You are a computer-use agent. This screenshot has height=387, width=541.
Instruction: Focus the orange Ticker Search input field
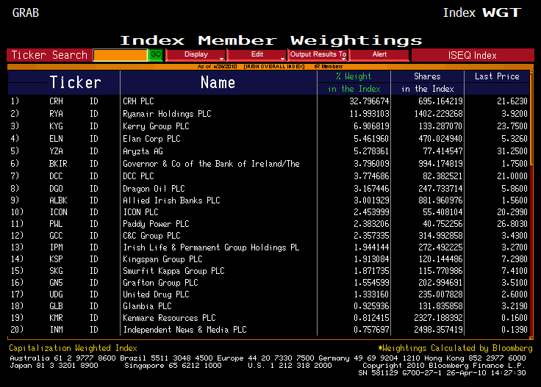[121, 55]
